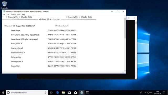Click command prompt scrollbar up arrow
The width and height of the screenshot is (168, 95).
point(136,21)
